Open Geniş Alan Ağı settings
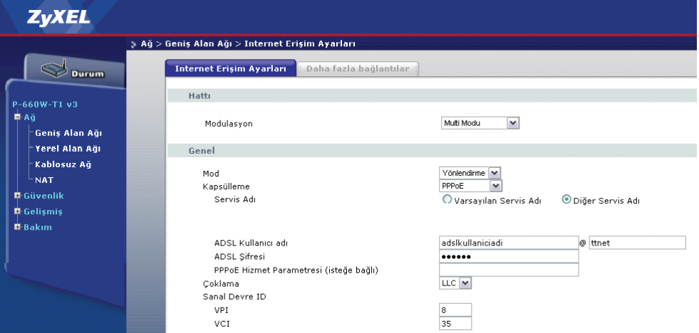This screenshot has width=699, height=333. point(66,133)
